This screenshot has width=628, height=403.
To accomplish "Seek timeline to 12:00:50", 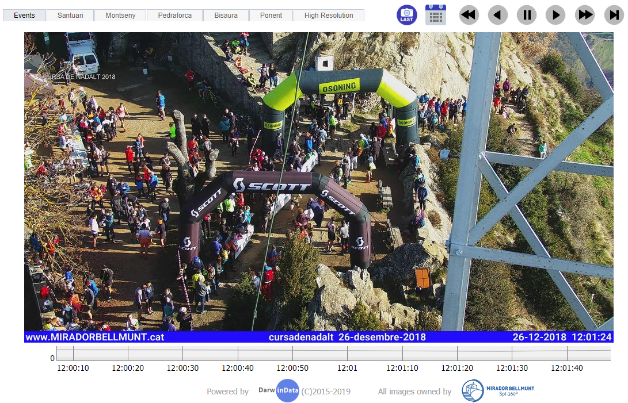I will coord(292,368).
